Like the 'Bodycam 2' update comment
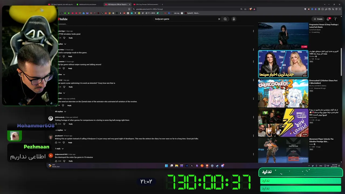Screen dimensions: 345x194 tap(56, 143)
